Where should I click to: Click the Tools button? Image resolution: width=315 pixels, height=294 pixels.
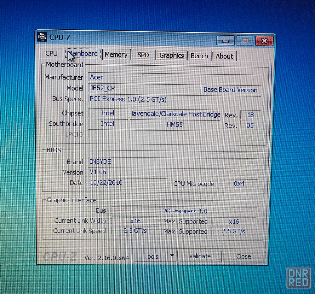[152, 256]
